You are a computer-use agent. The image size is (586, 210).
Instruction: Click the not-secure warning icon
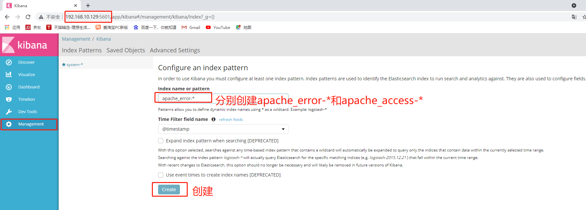pos(41,17)
